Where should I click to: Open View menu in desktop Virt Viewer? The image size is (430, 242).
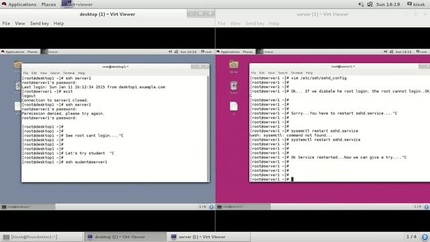tap(19, 24)
